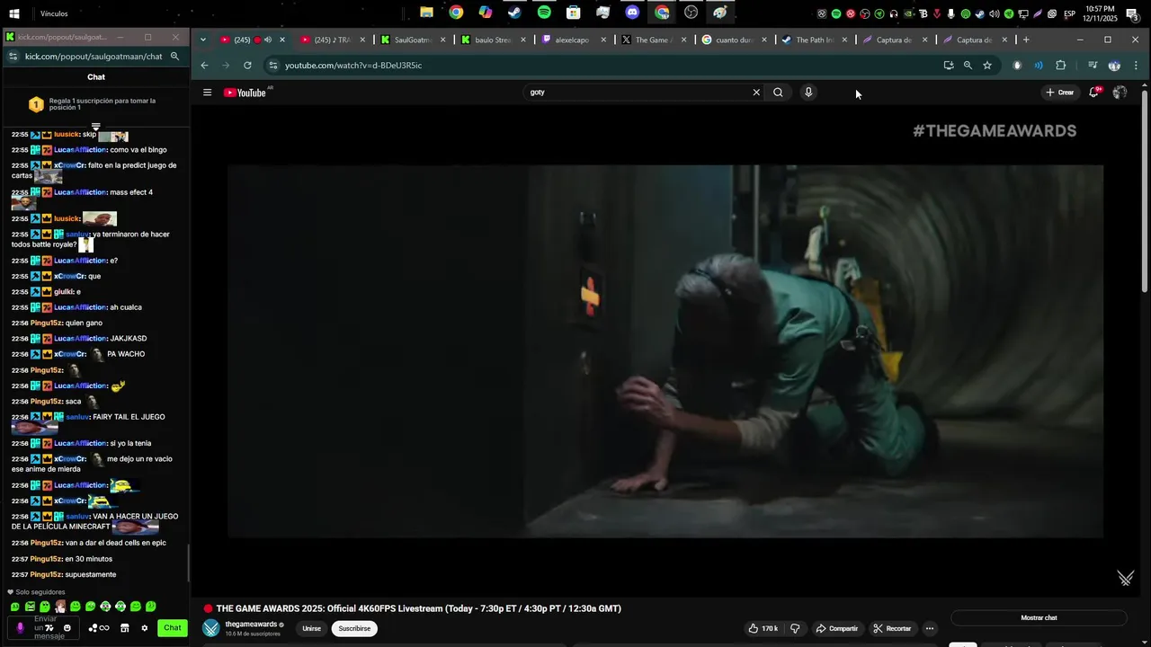
Task: Click inside the 'Enviar un mensaje' field
Action: point(45,628)
